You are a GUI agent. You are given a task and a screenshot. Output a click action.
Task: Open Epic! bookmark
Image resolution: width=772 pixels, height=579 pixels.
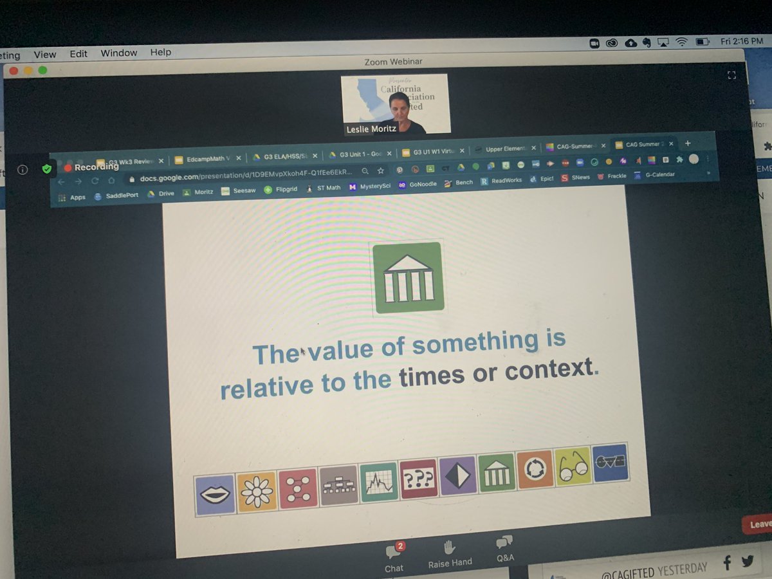click(541, 179)
